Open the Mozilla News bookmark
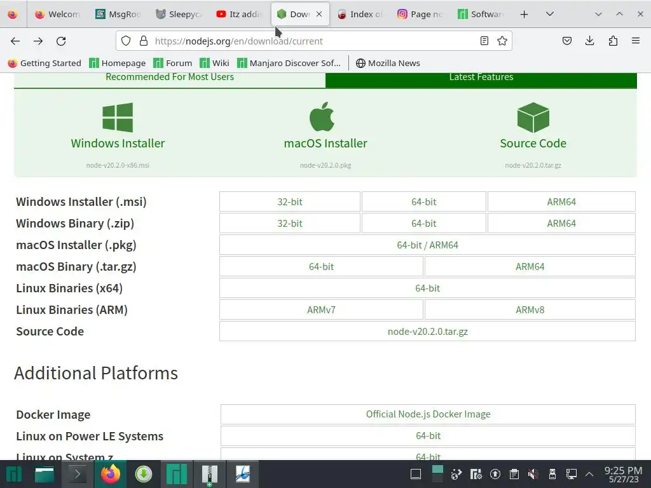Screen dimensions: 651x488 pos(388,63)
